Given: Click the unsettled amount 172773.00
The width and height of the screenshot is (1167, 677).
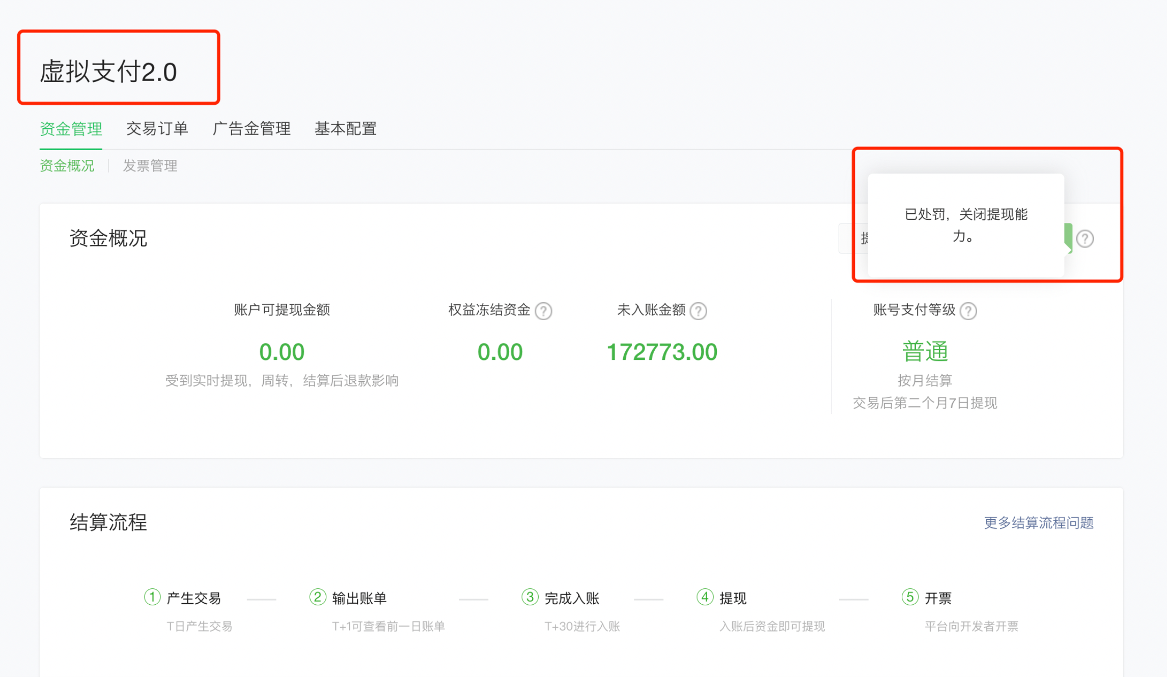Looking at the screenshot, I should click(662, 352).
